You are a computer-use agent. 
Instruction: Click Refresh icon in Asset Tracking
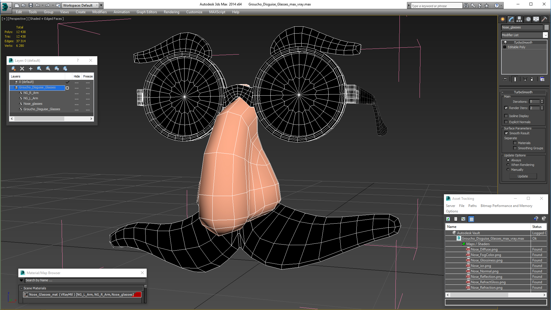click(448, 219)
